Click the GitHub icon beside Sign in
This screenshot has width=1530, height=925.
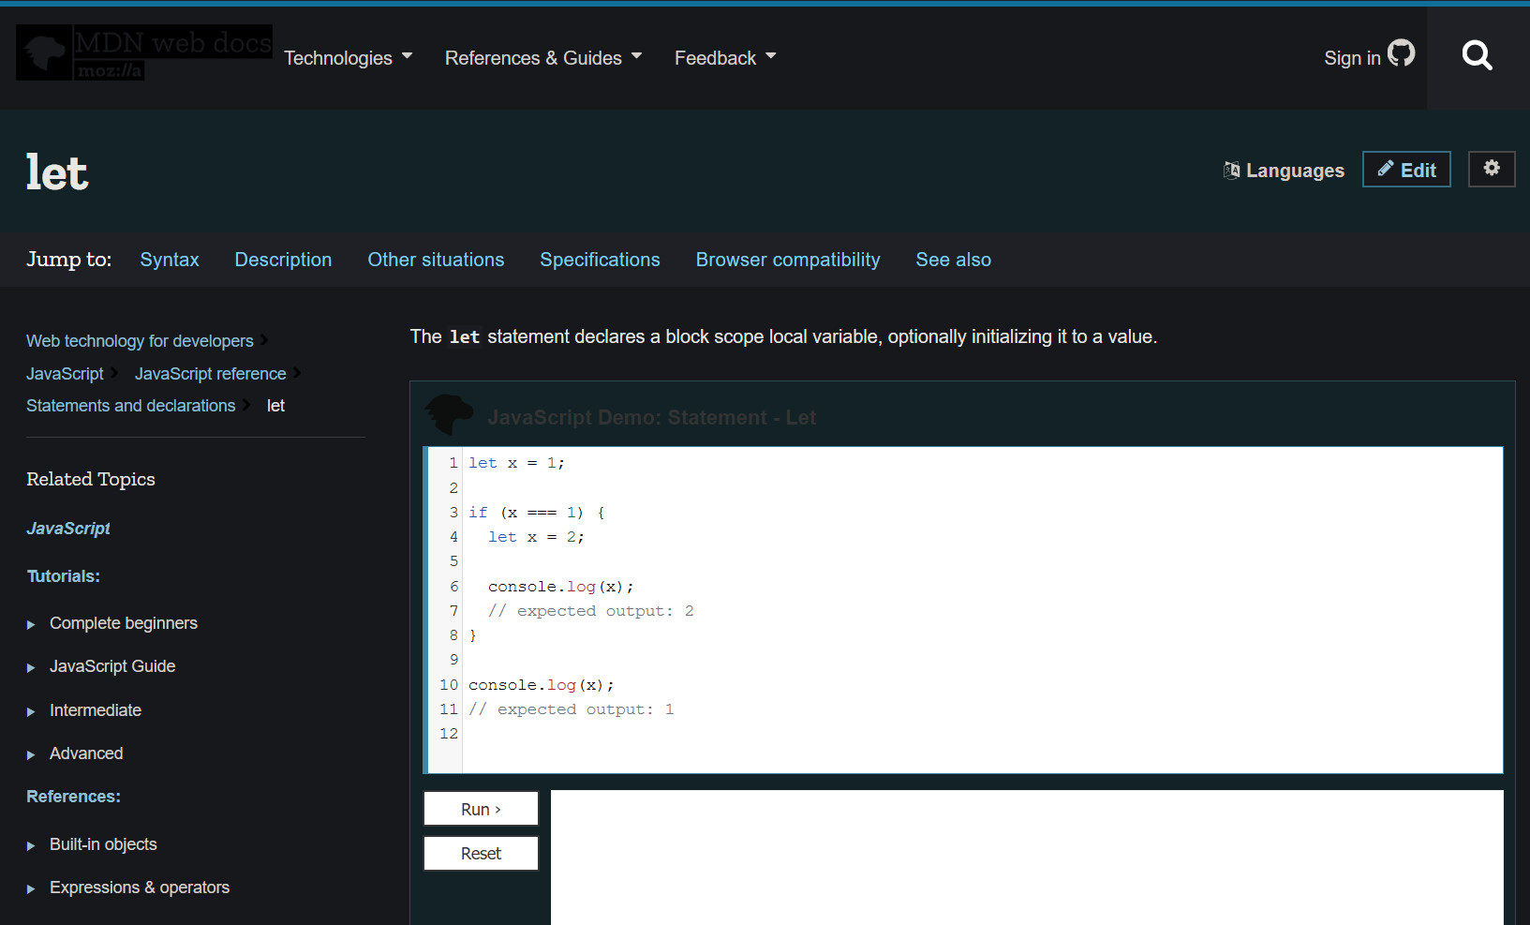[1402, 52]
